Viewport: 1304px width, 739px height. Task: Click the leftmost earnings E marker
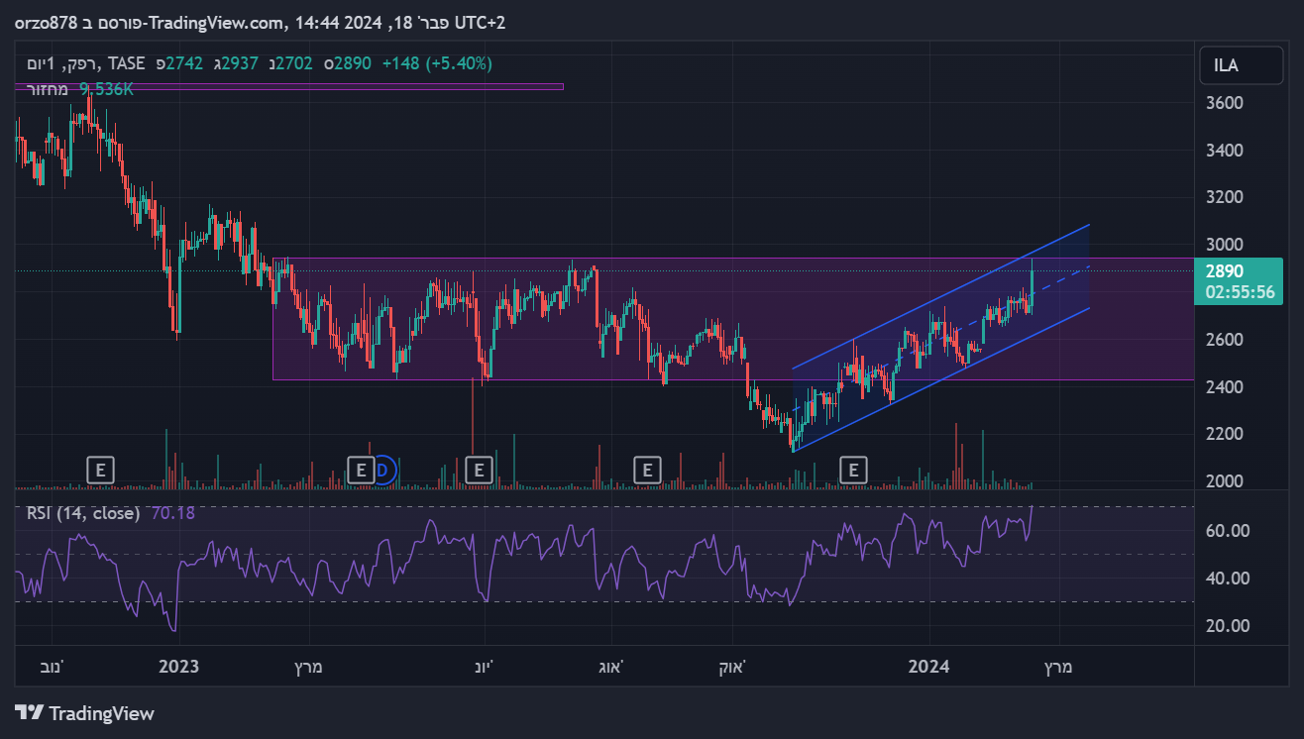(99, 470)
